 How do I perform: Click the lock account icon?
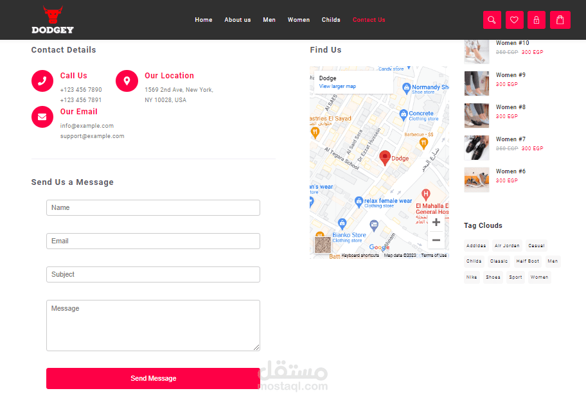pos(537,20)
